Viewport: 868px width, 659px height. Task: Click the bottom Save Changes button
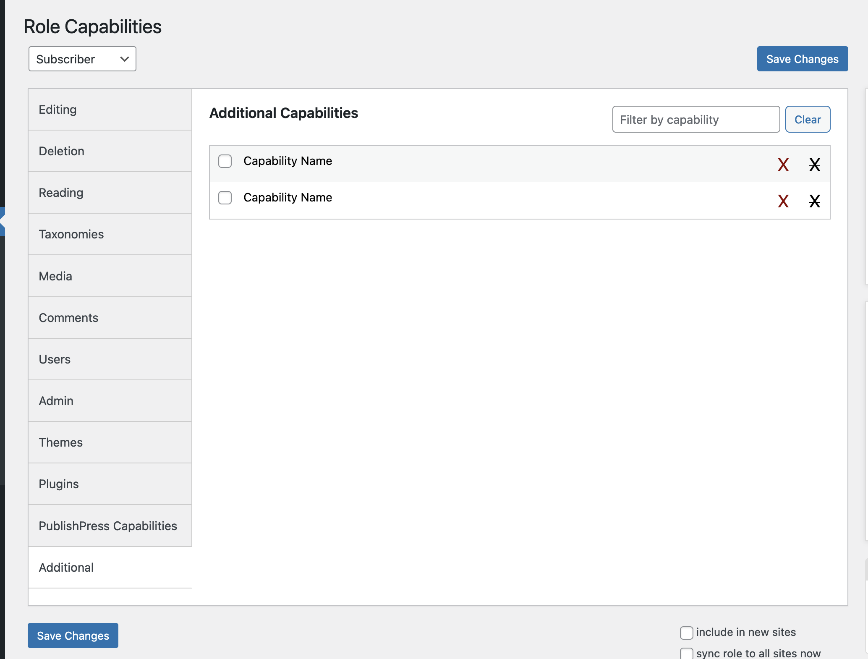(x=72, y=635)
